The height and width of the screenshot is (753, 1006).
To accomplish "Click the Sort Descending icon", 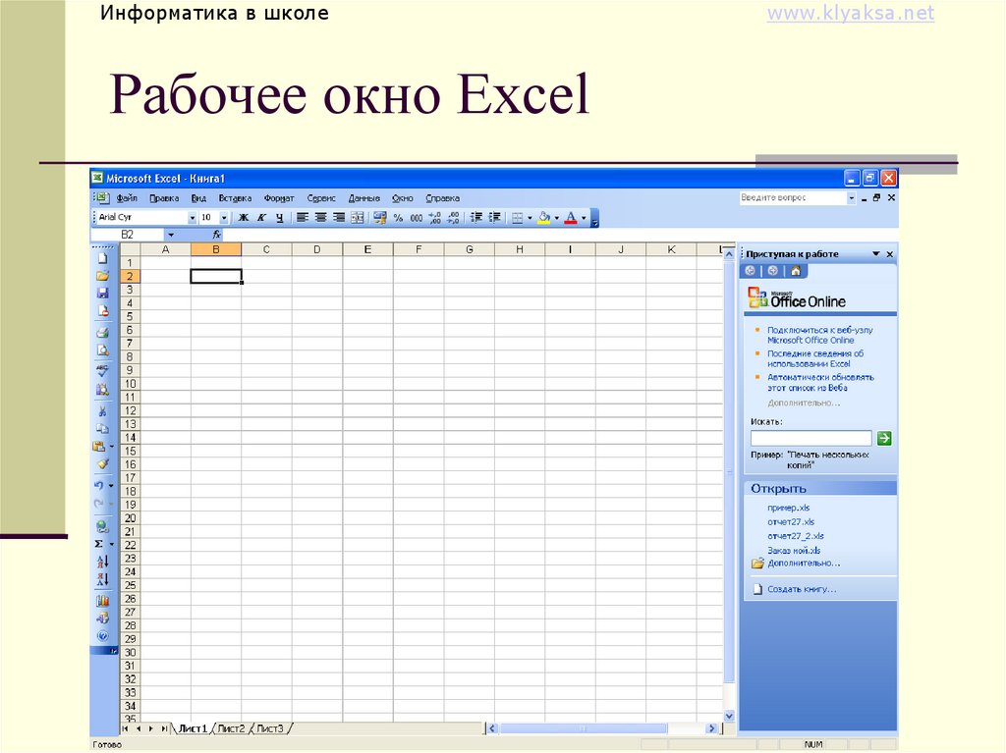I will [x=102, y=580].
